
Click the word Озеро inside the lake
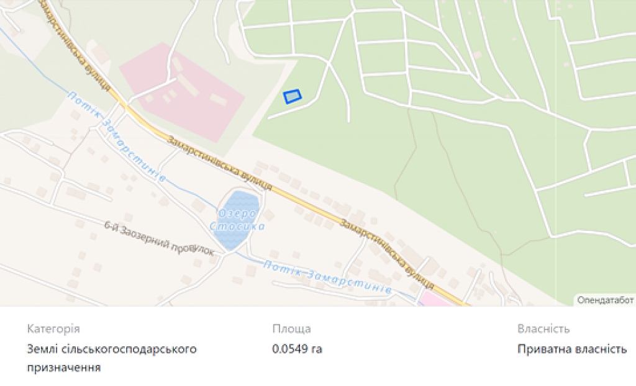click(238, 213)
